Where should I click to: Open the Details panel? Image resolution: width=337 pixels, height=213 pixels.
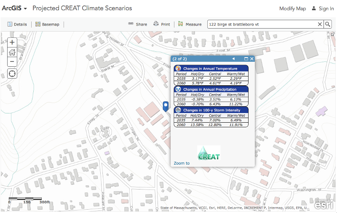point(17,24)
